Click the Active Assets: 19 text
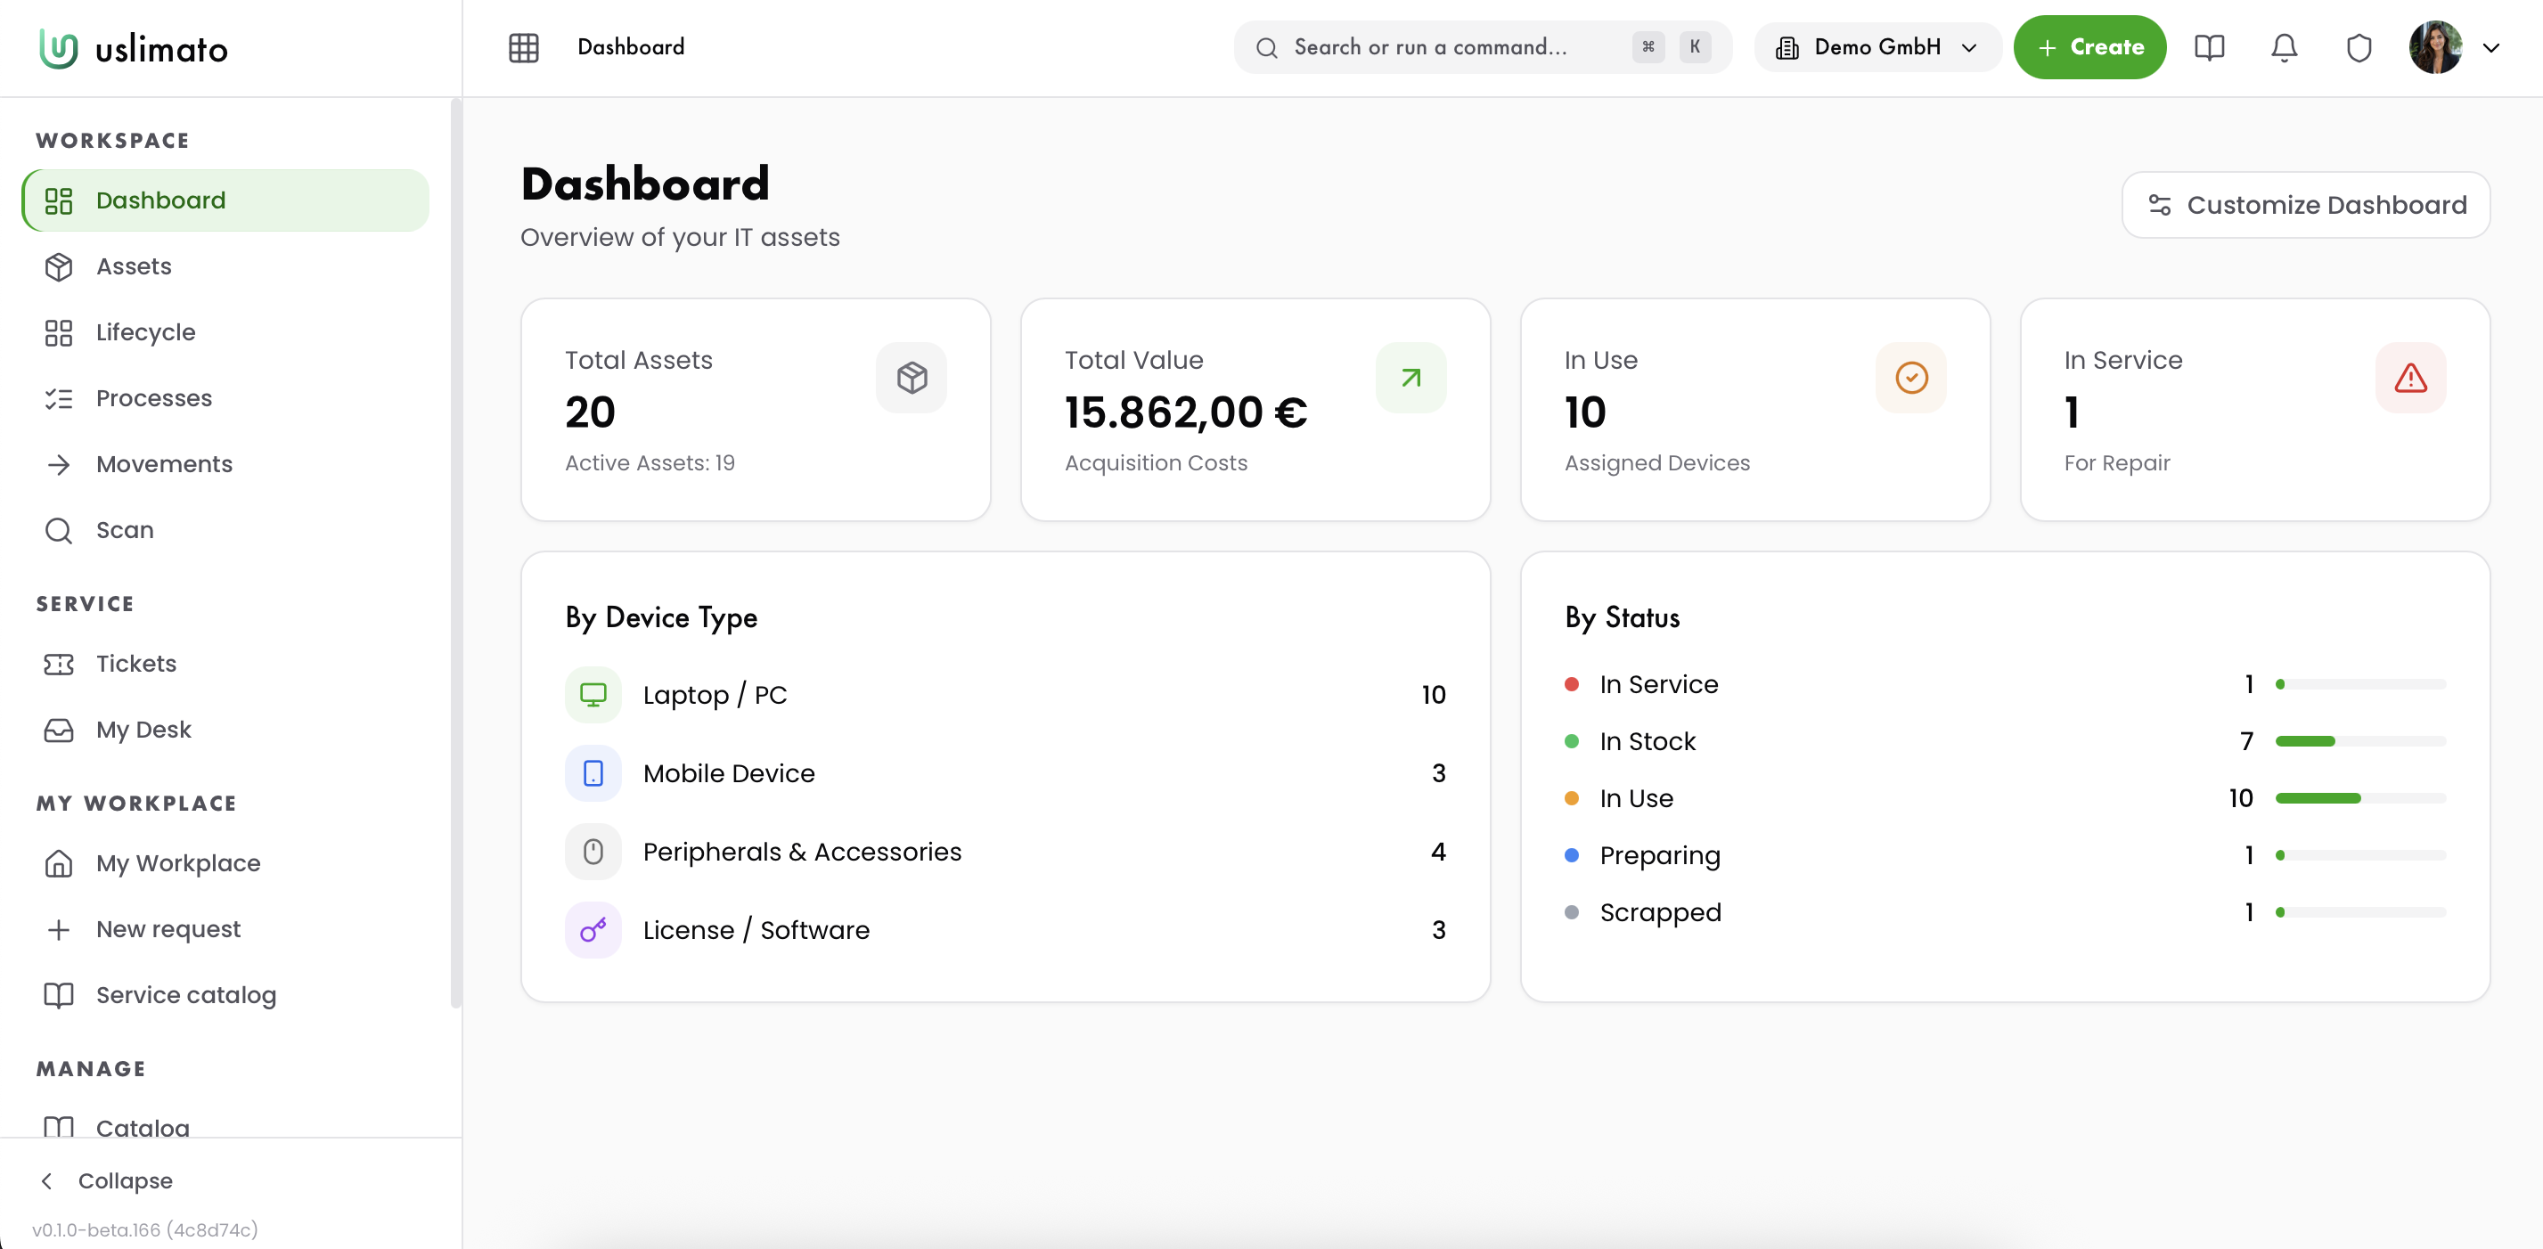The width and height of the screenshot is (2543, 1249). tap(650, 463)
